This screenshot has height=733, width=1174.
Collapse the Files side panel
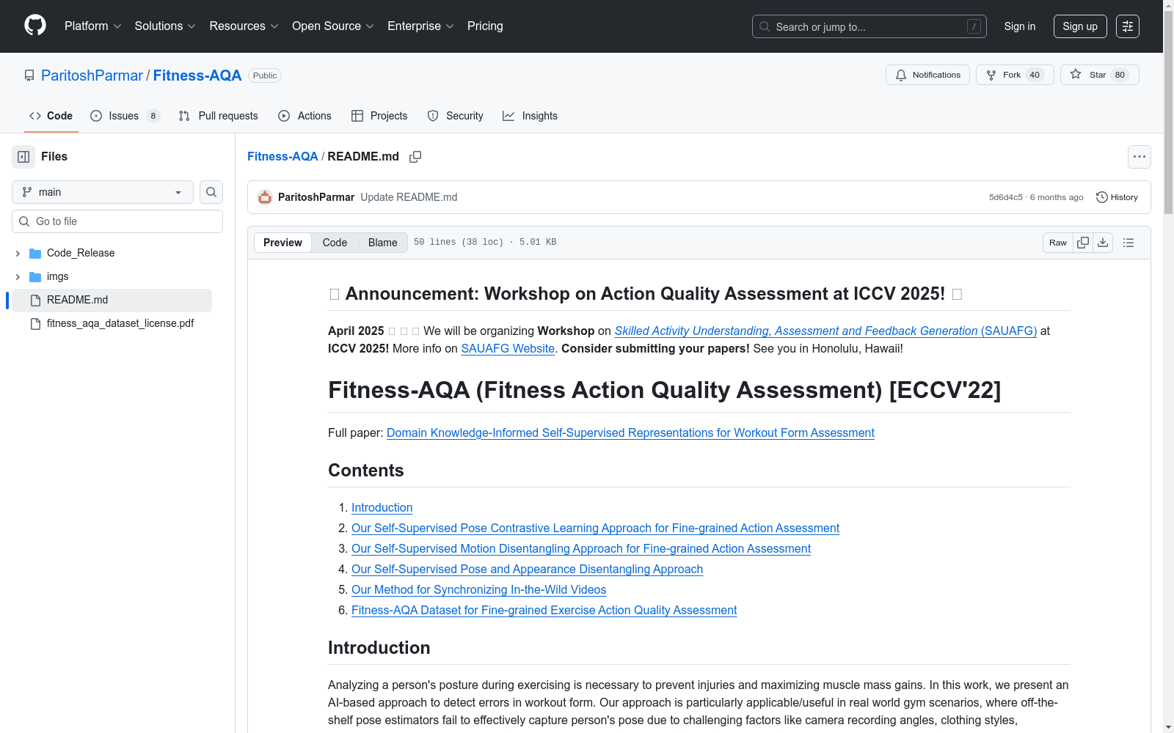23,157
